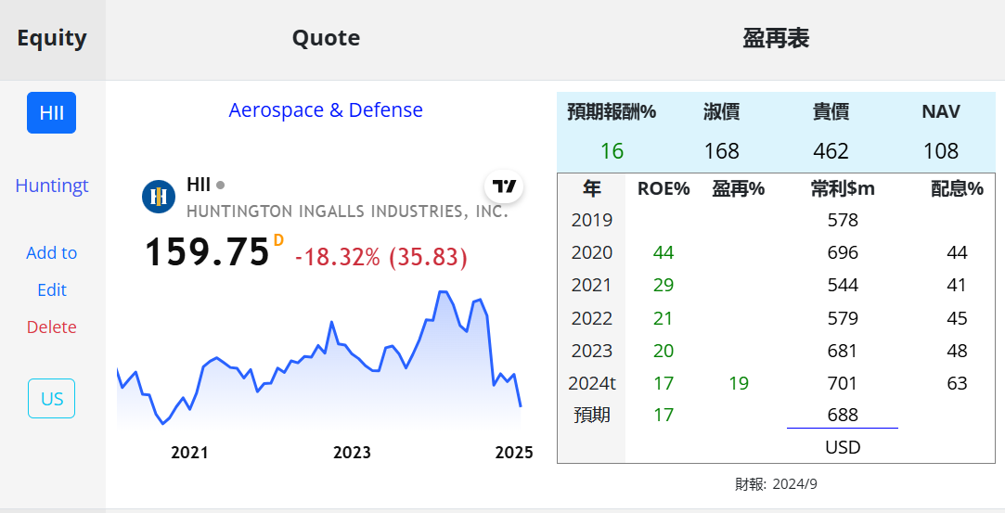Click the ROE% column header
Image resolution: width=1005 pixels, height=513 pixels.
tap(664, 188)
